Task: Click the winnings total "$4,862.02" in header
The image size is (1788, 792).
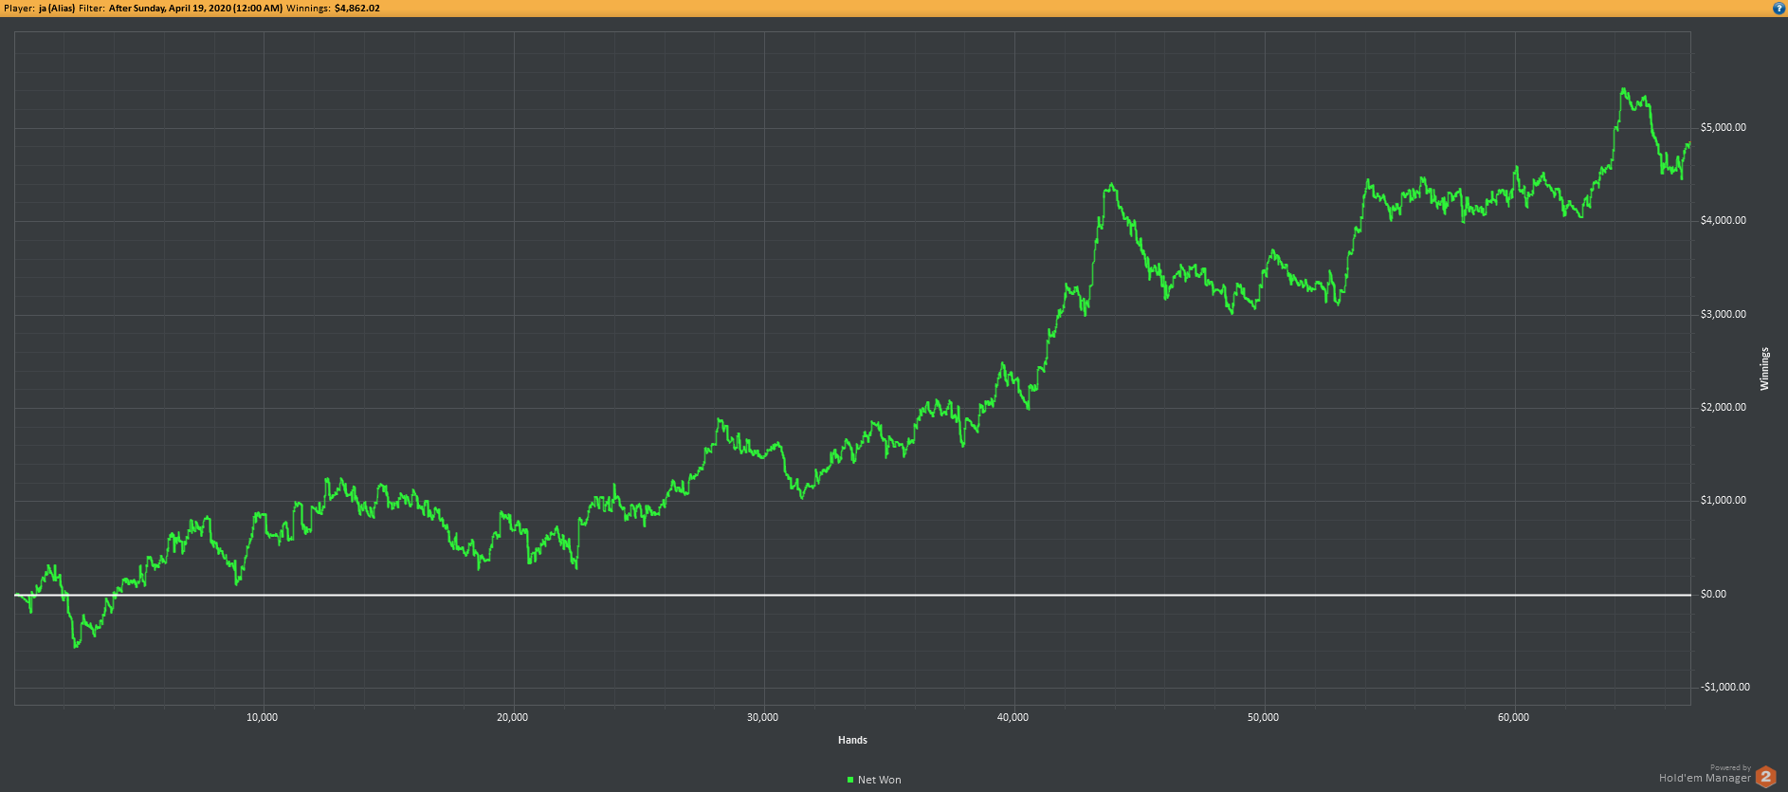Action: click(x=357, y=8)
